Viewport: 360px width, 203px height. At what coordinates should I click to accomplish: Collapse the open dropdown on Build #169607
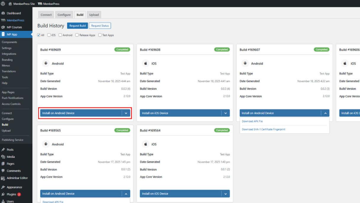pos(325,113)
